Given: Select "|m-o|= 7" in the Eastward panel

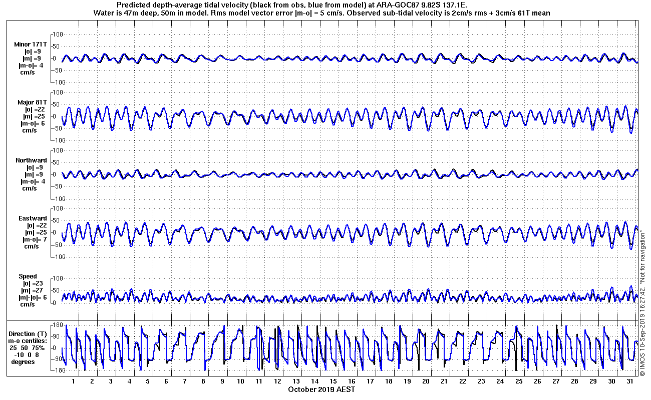Looking at the screenshot, I should point(34,239).
